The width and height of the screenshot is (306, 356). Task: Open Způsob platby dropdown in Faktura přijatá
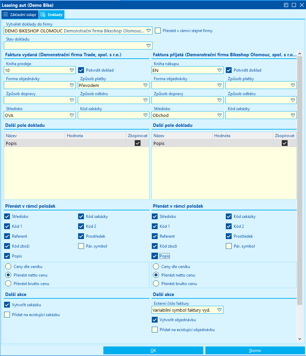pyautogui.click(x=293, y=85)
